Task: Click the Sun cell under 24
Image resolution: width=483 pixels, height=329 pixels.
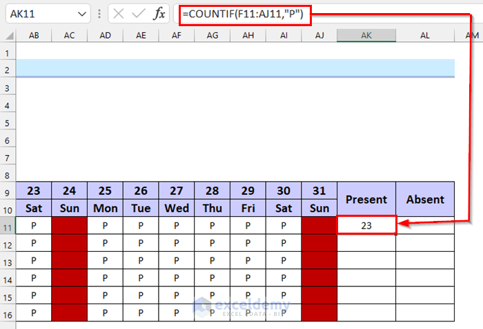Action: coord(69,208)
